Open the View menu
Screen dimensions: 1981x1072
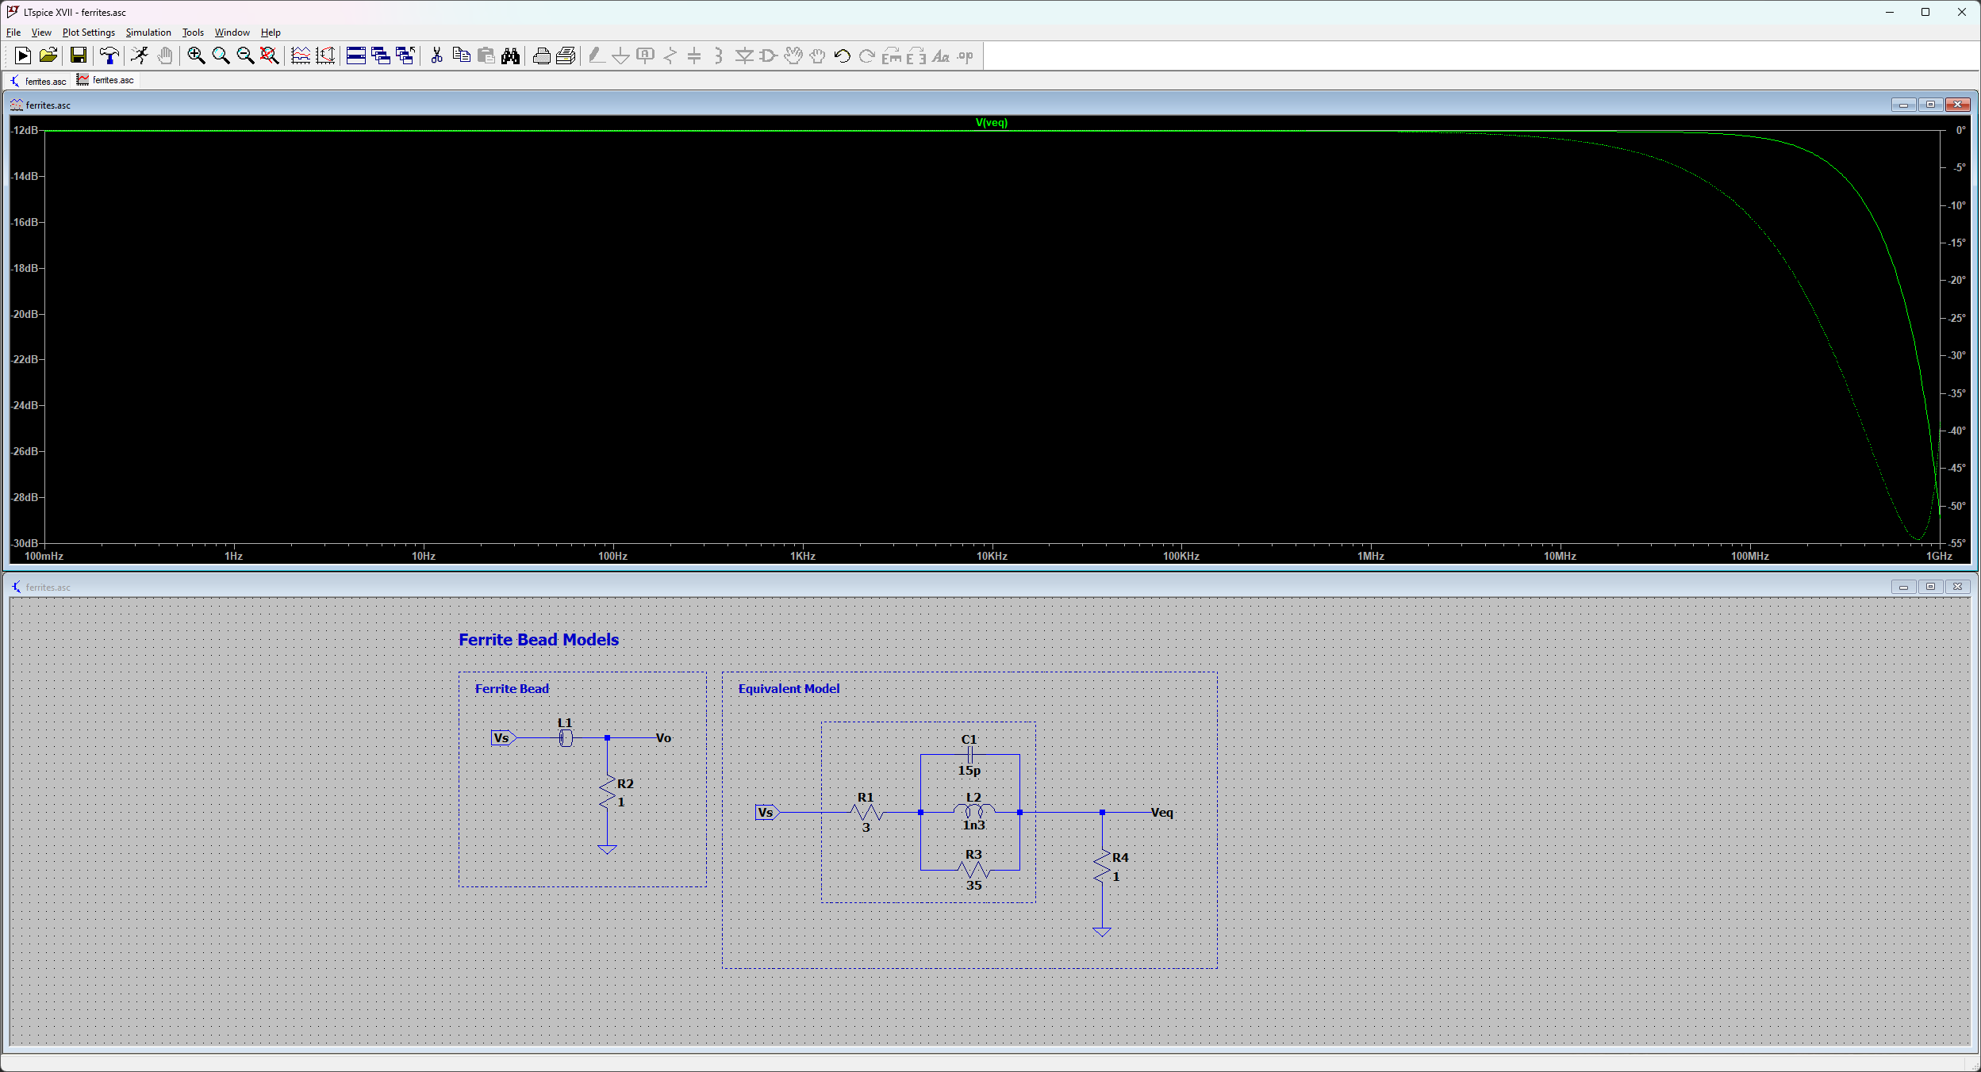pyautogui.click(x=41, y=33)
